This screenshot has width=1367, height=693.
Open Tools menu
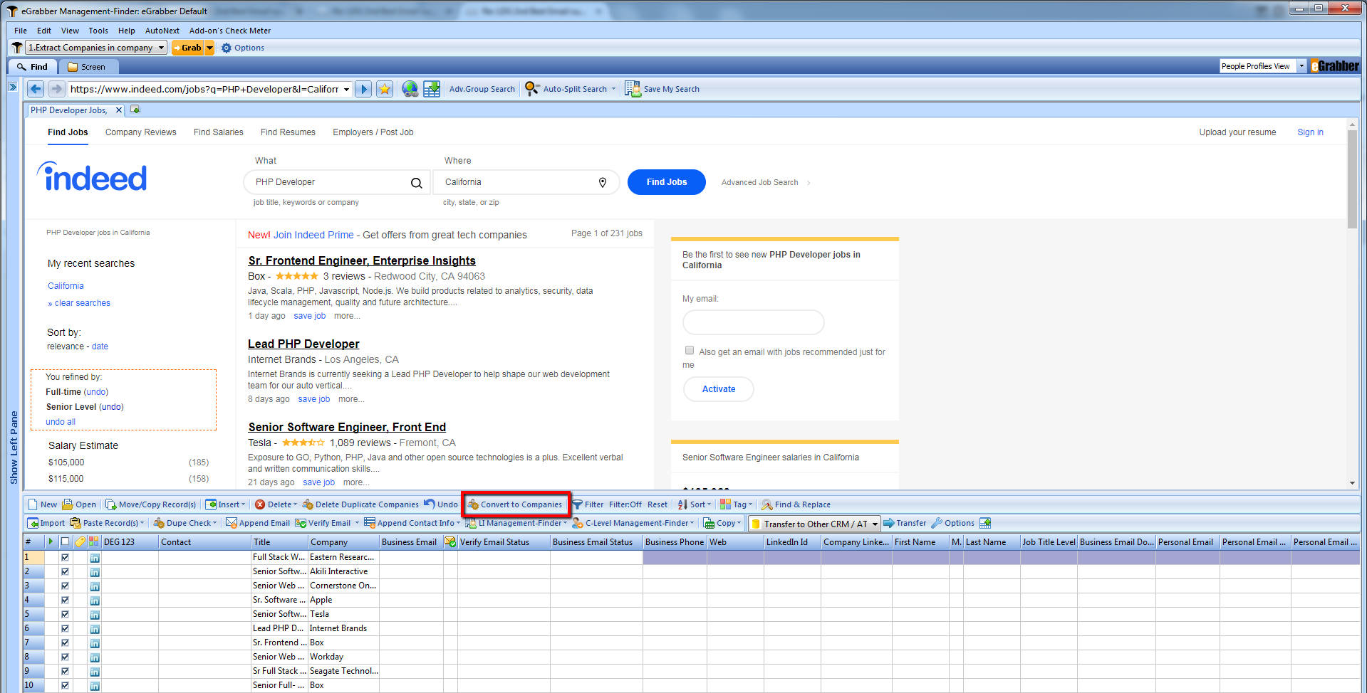98,31
